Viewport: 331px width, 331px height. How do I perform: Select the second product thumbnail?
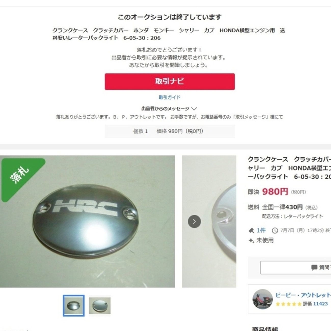100,306
